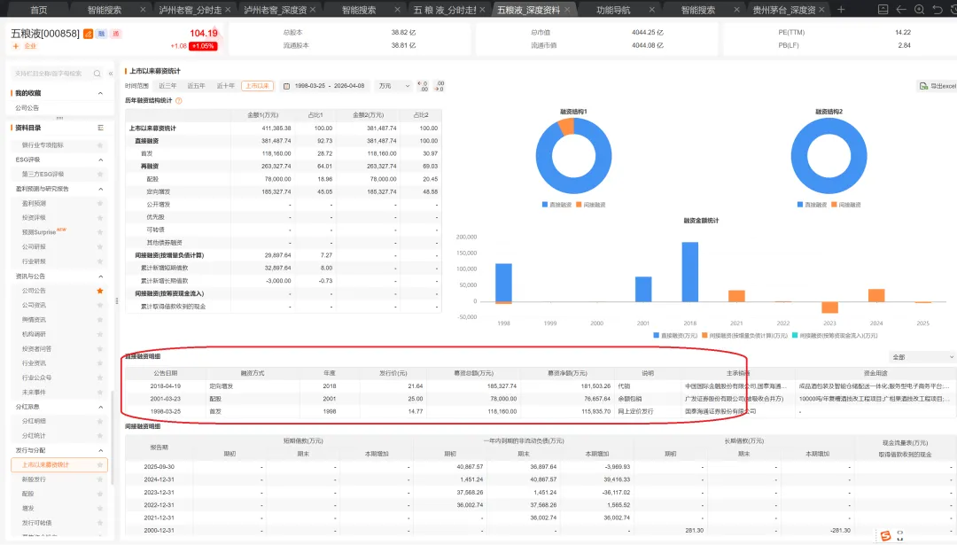Collapse the ESG评级 group

click(x=100, y=160)
